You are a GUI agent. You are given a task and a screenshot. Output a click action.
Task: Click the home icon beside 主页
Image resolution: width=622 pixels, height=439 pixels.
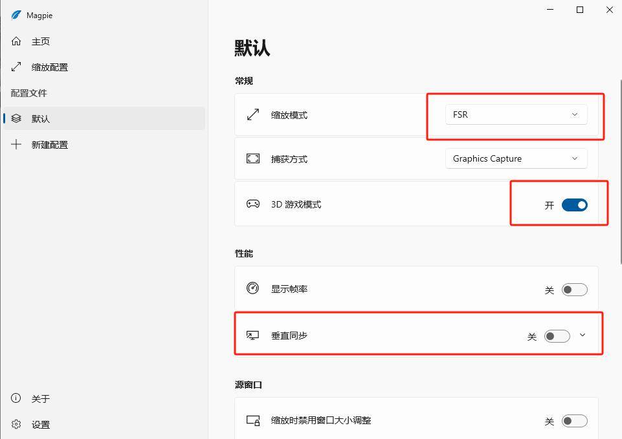click(16, 41)
